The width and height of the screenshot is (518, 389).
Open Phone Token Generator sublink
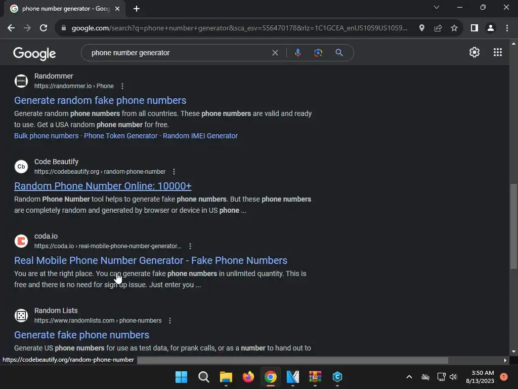pos(120,136)
